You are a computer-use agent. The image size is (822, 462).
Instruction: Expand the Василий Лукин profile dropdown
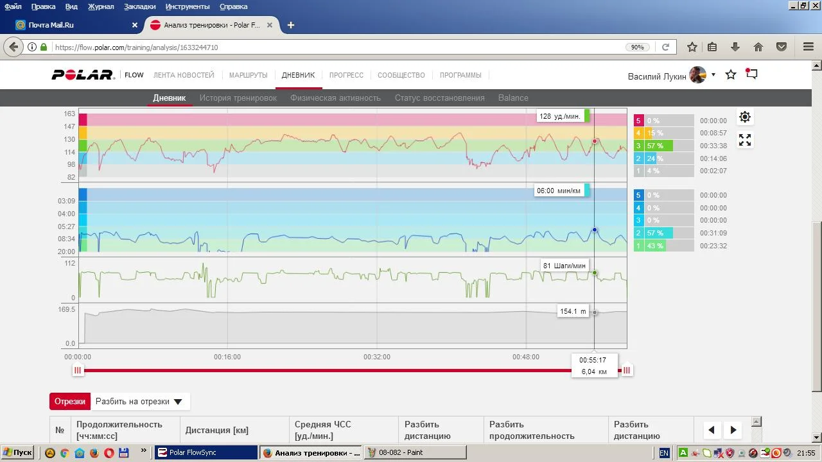713,75
